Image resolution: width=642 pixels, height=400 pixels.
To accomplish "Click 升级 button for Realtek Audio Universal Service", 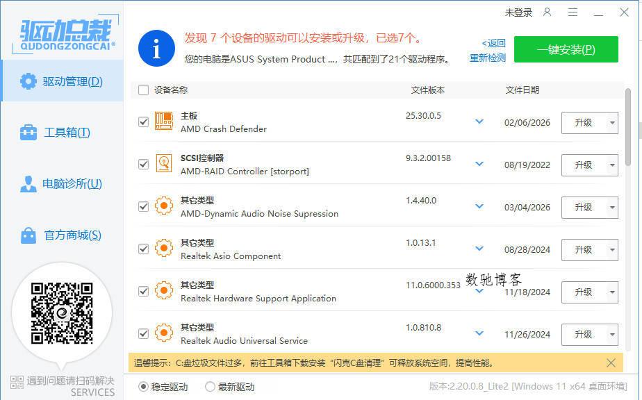I will 584,335.
